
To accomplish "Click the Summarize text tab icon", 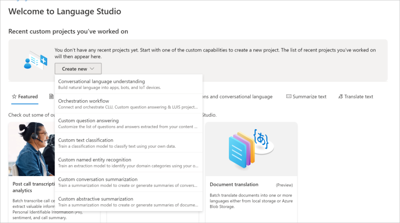I will pyautogui.click(x=289, y=96).
